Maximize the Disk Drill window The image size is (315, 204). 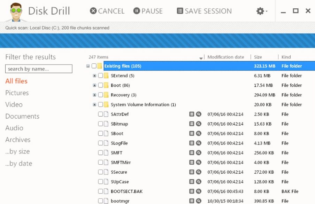click(295, 11)
